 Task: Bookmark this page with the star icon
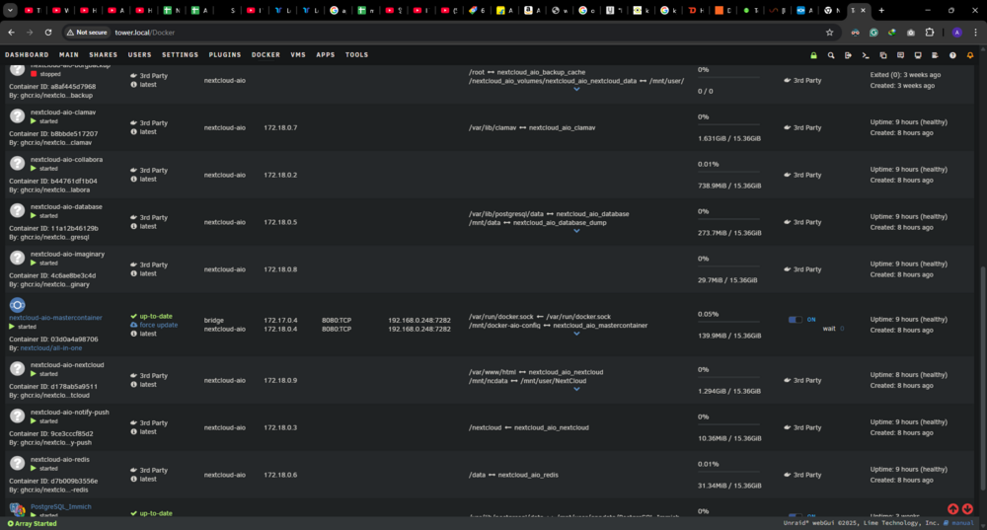[x=830, y=33]
